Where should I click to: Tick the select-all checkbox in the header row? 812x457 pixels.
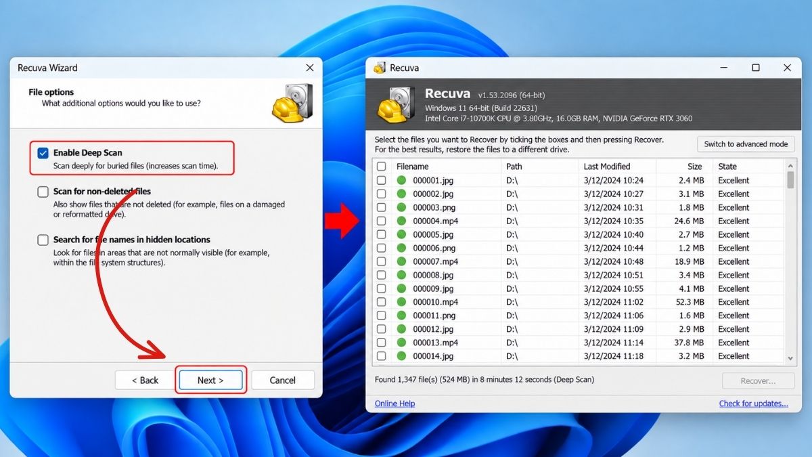(x=382, y=167)
